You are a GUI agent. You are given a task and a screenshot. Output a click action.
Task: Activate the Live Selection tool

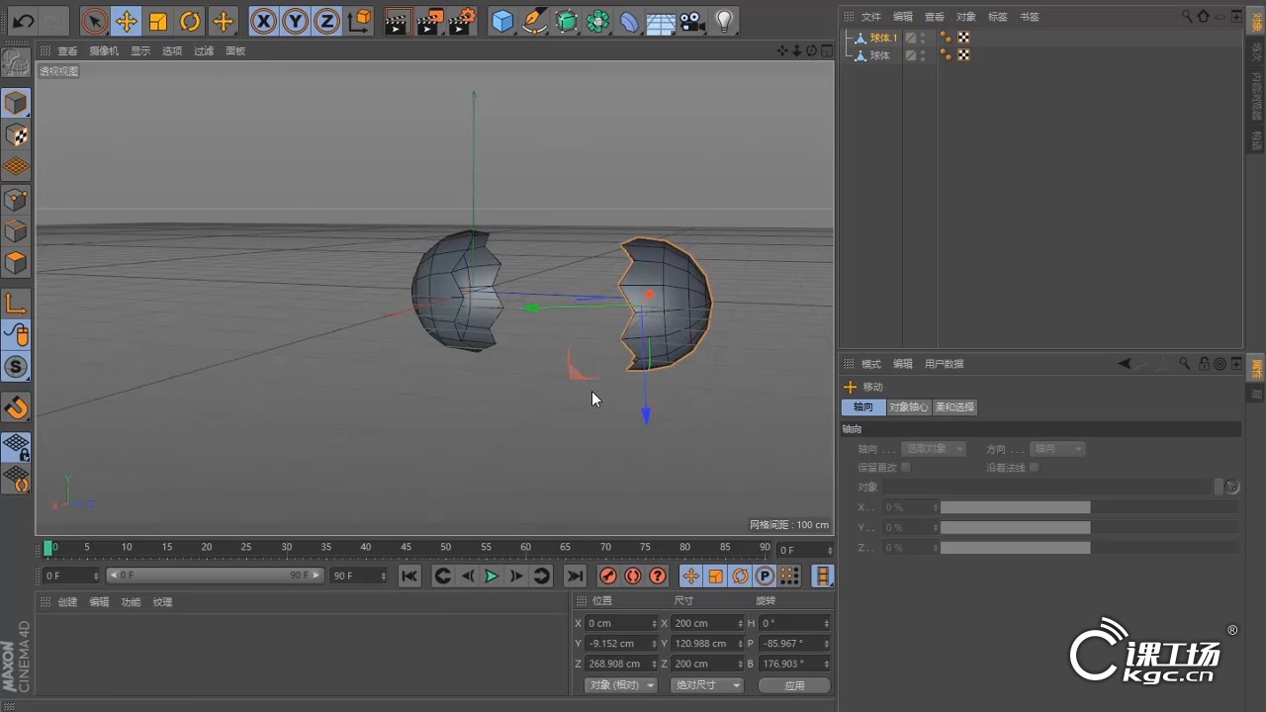tap(94, 21)
